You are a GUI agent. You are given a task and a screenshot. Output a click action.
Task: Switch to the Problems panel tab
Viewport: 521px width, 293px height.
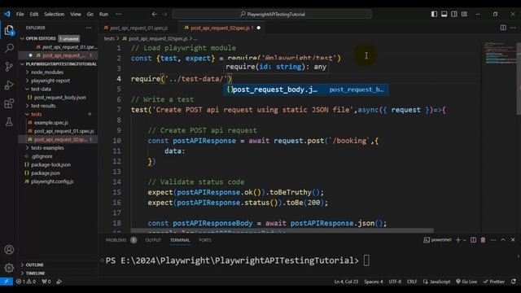(116, 240)
